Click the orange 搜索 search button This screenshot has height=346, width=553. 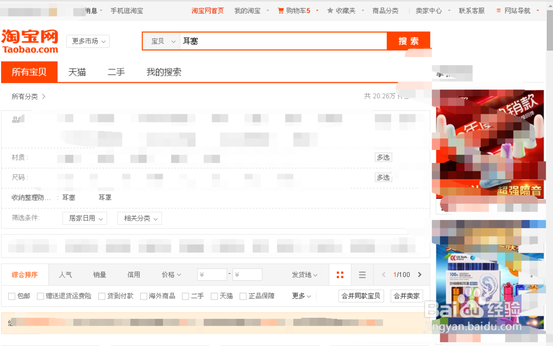(409, 41)
